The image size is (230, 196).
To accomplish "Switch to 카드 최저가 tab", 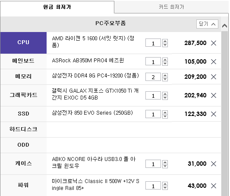I will click(171, 7).
